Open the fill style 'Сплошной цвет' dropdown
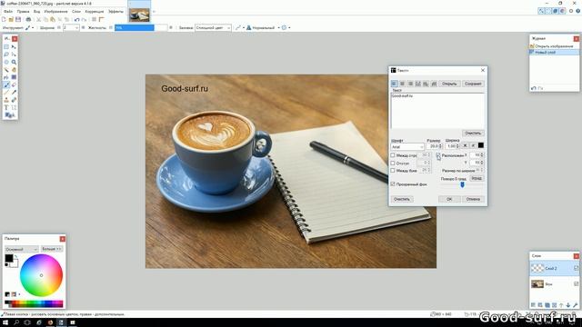This screenshot has width=582, height=327. (213, 28)
